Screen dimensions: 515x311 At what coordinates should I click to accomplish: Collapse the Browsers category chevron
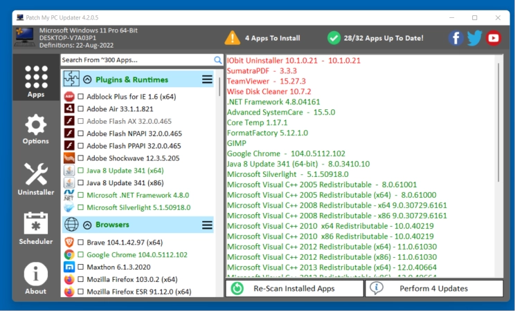[87, 225]
